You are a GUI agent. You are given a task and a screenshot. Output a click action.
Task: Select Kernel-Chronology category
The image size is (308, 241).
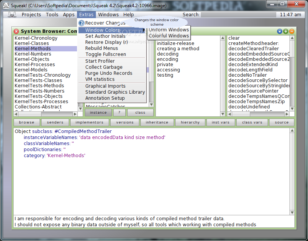tap(36, 38)
